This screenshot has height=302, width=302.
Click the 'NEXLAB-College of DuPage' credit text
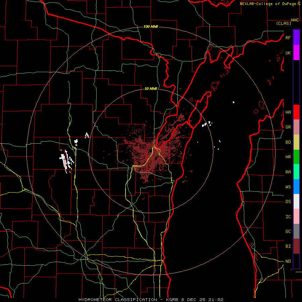[268, 4]
